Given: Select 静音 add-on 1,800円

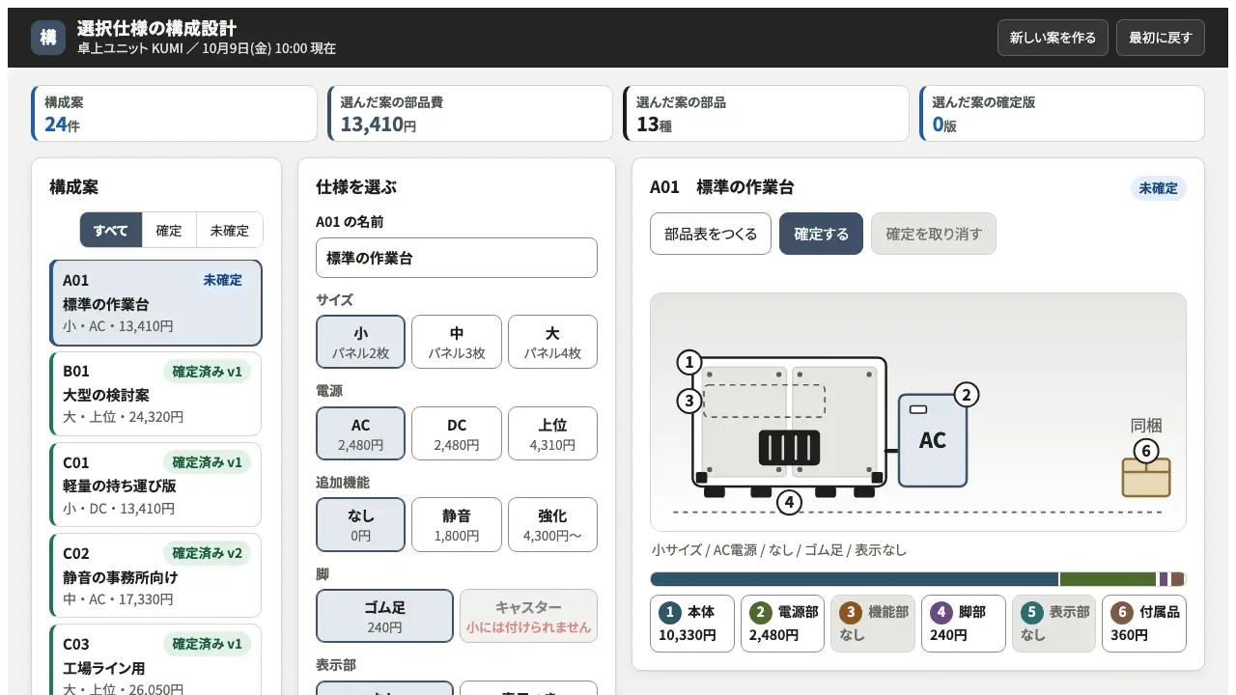Looking at the screenshot, I should coord(457,524).
